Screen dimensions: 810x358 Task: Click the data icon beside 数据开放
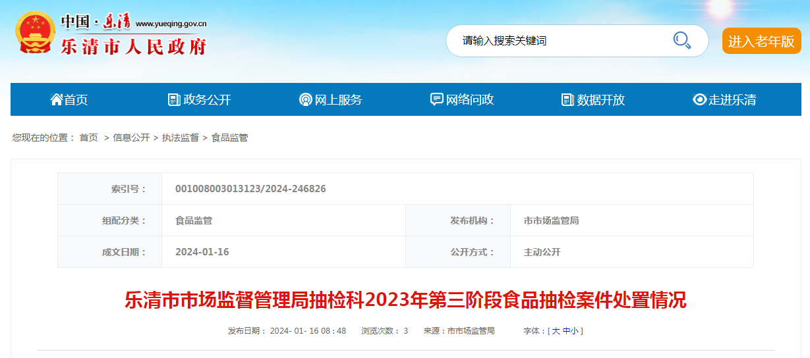pos(567,99)
